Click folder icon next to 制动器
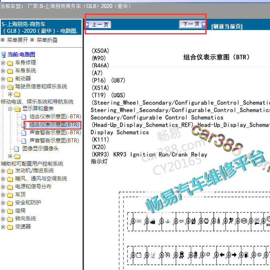The image size is (270, 270). pyautogui.click(x=10, y=79)
